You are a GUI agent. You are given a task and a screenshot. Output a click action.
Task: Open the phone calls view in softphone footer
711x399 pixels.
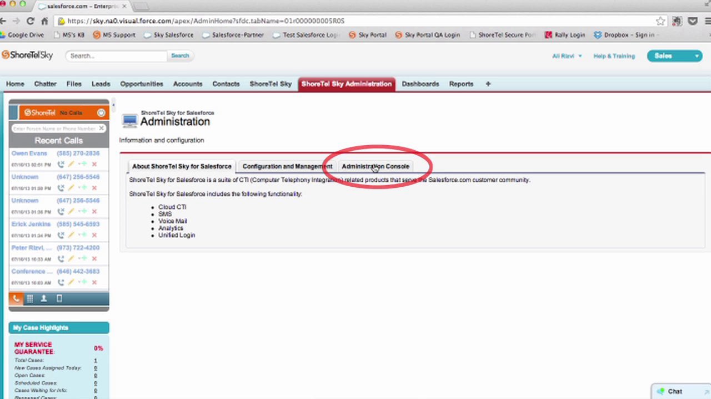pyautogui.click(x=16, y=299)
